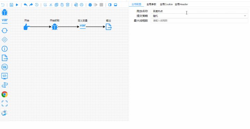Viewport: 250px width, 129px height.
Task: Select the SQL node in the sidebar
Action: click(5, 67)
